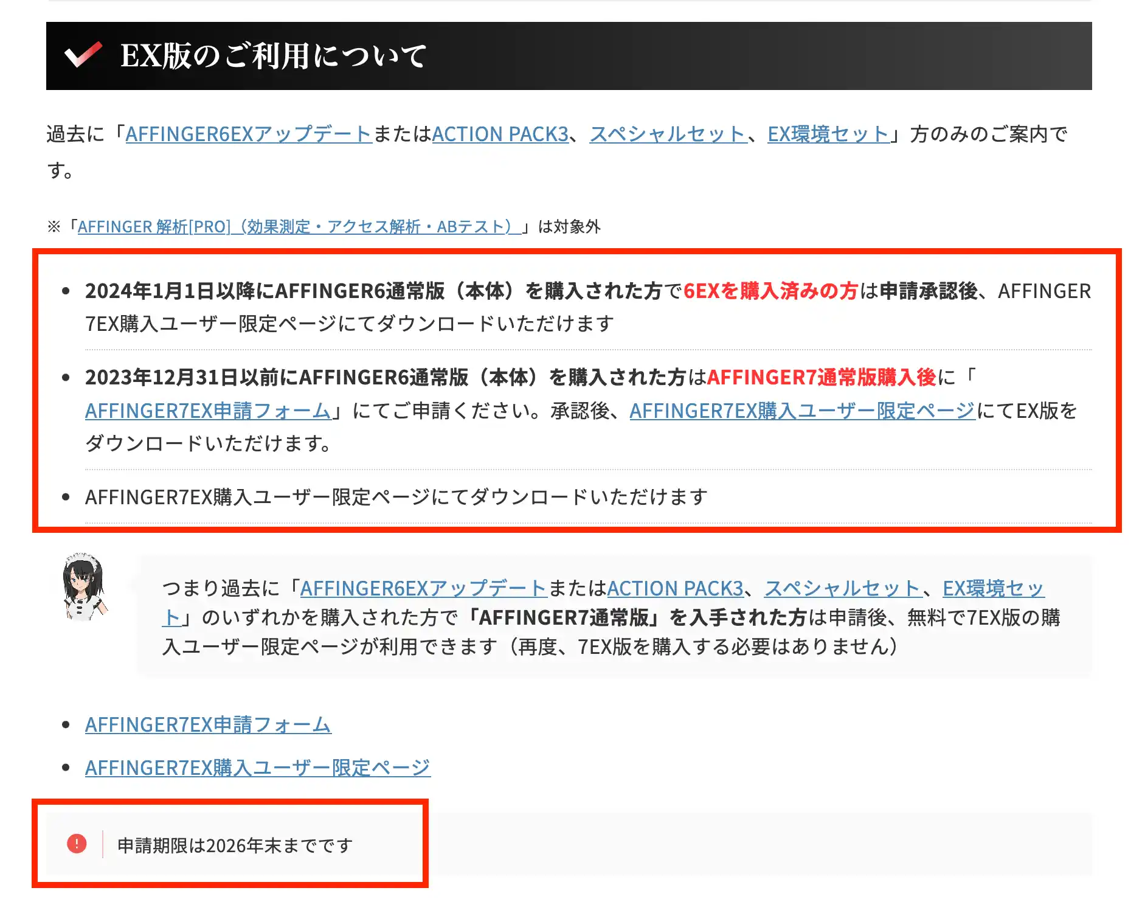Open the EX環境セット link in the intro paragraph
The width and height of the screenshot is (1142, 899).
pyautogui.click(x=829, y=134)
